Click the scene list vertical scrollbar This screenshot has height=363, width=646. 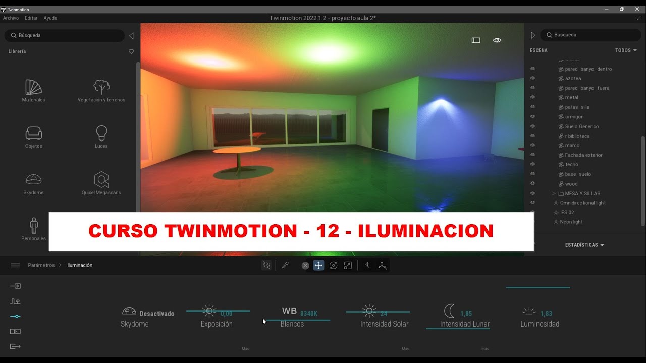coord(642,181)
